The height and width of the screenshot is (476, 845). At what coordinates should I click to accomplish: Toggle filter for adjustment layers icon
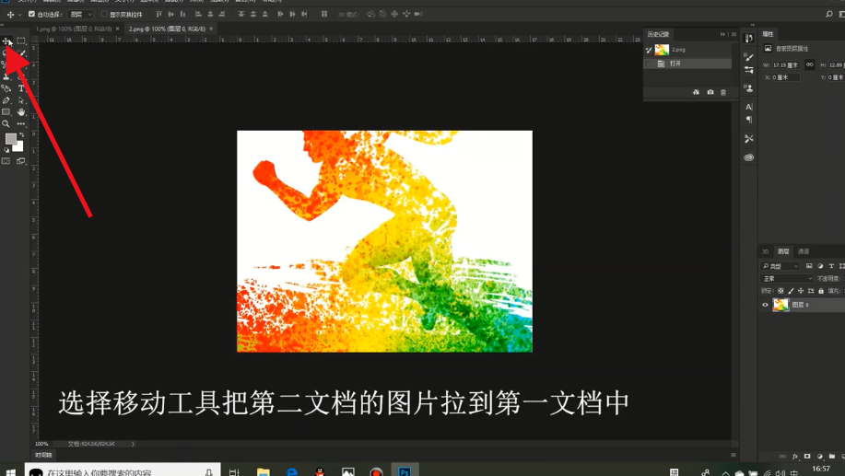point(820,266)
